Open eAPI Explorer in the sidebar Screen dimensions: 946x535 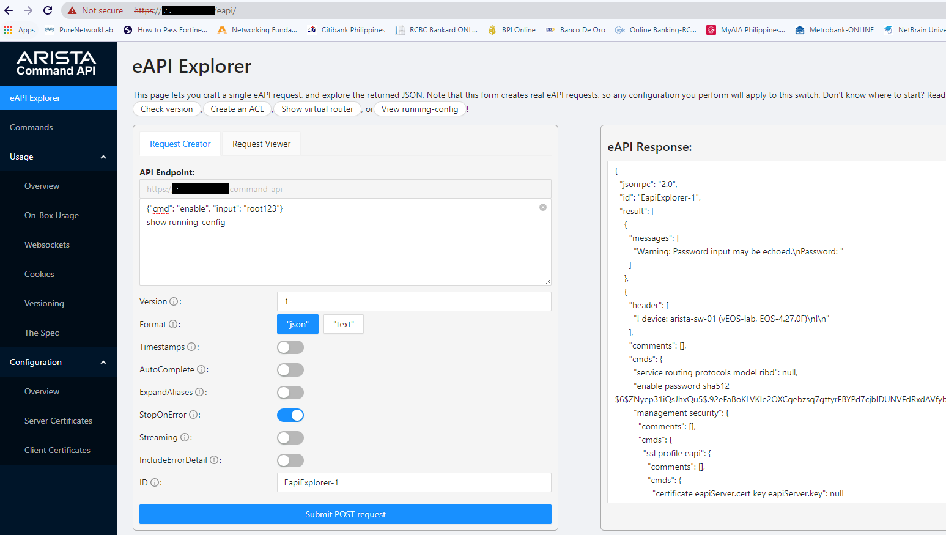pos(59,98)
